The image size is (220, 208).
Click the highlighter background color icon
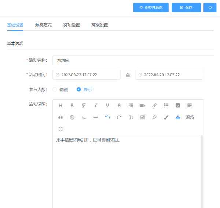click(154, 117)
